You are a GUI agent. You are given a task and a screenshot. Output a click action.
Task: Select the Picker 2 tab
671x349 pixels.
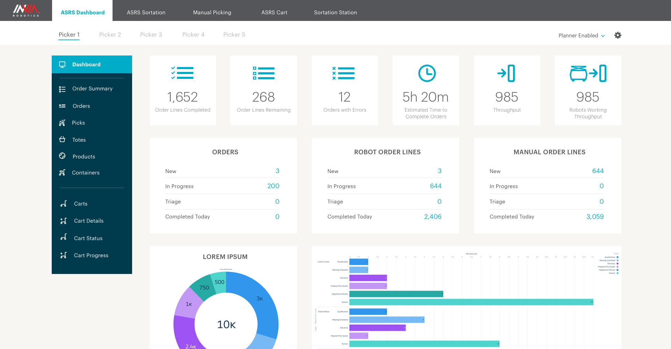coord(110,35)
